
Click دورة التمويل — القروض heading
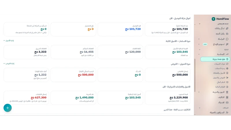click(180, 64)
